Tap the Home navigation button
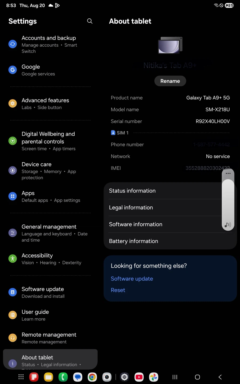Screen dimensions: 240x384 pyautogui.click(x=197, y=377)
